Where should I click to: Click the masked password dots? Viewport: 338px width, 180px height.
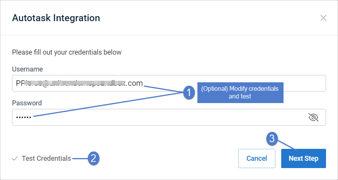pos(24,117)
